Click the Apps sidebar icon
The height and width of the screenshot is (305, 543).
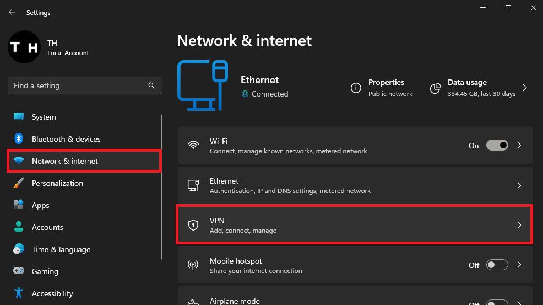click(19, 205)
